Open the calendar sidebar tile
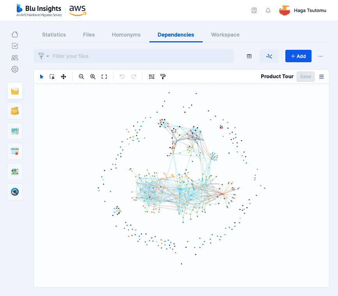 [x=15, y=151]
